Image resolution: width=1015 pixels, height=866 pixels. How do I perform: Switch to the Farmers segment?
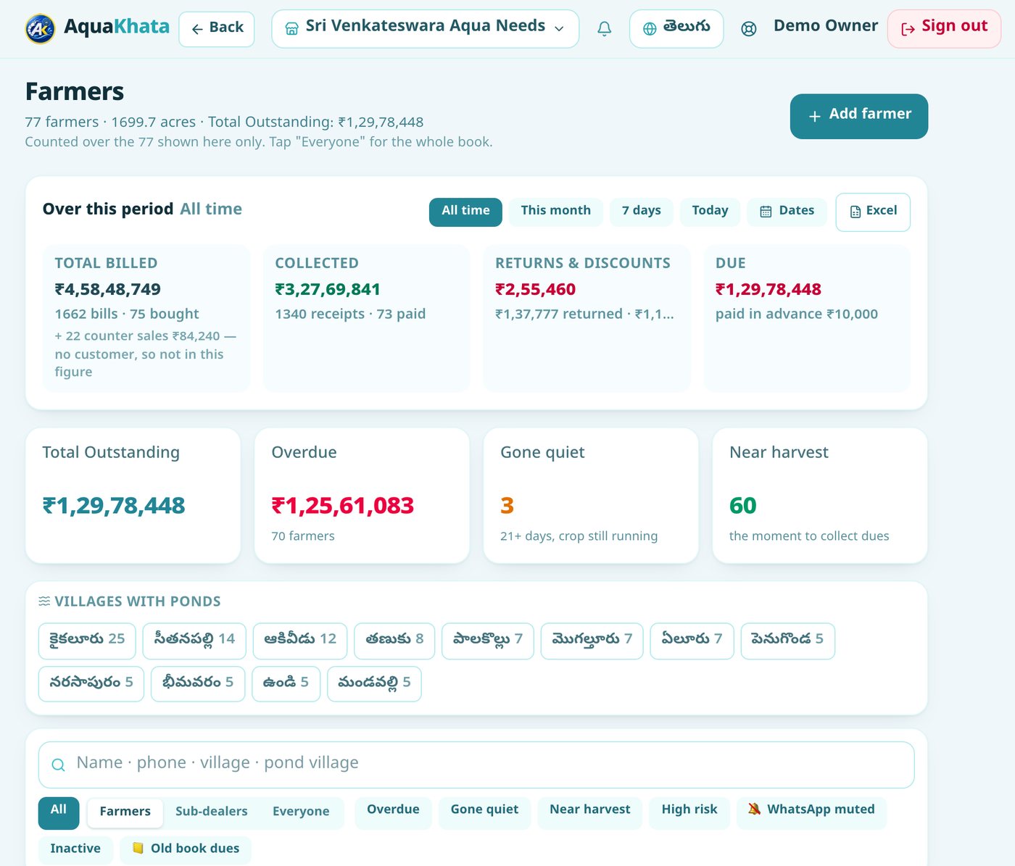click(x=125, y=812)
